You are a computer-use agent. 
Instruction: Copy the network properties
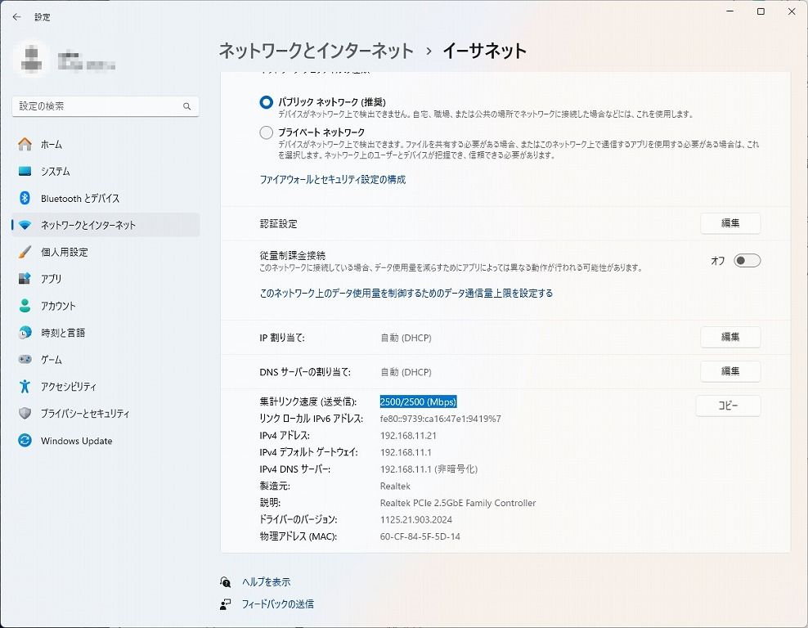coord(728,406)
